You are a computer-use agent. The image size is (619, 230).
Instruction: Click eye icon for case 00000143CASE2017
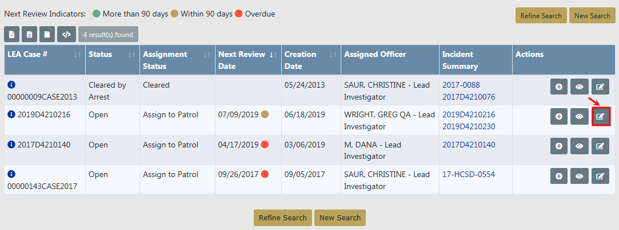(580, 176)
